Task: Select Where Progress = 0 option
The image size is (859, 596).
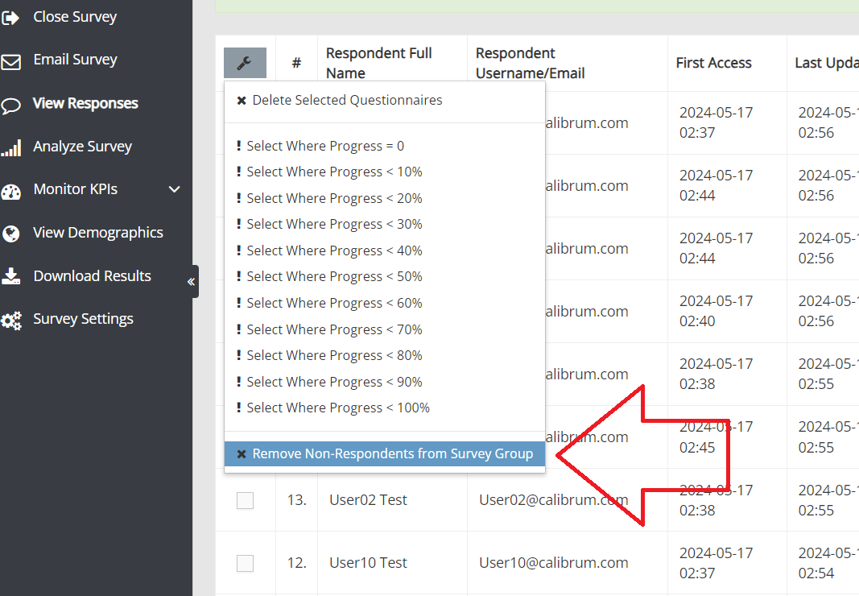Action: [x=320, y=146]
